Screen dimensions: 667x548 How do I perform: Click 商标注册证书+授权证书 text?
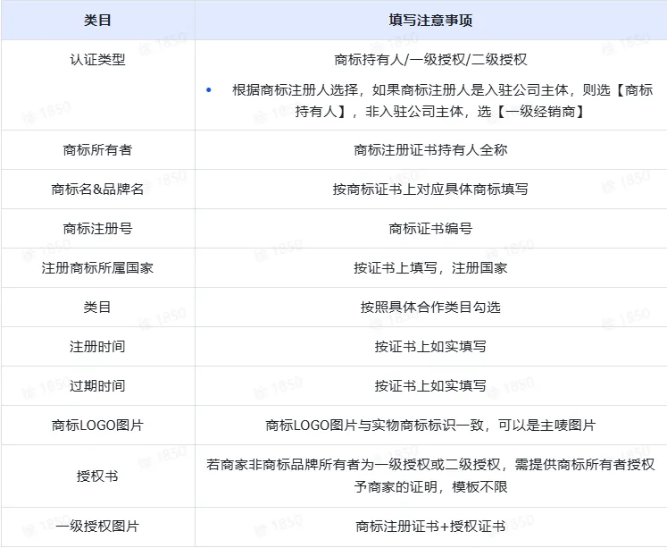pyautogui.click(x=430, y=527)
